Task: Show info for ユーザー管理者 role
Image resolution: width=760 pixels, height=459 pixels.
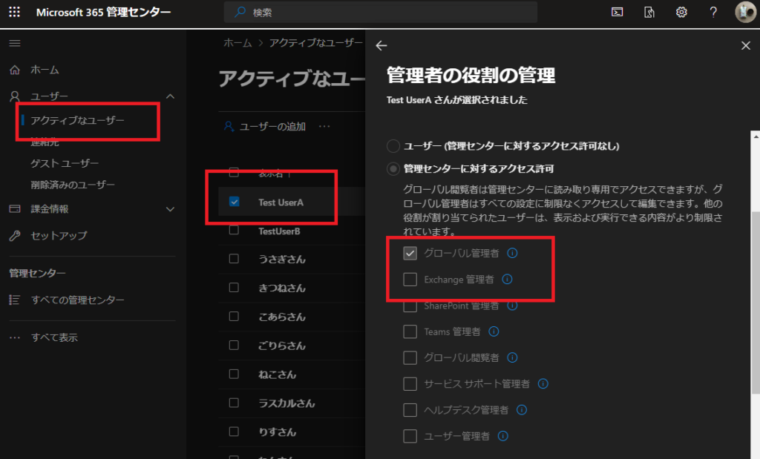Action: 503,436
